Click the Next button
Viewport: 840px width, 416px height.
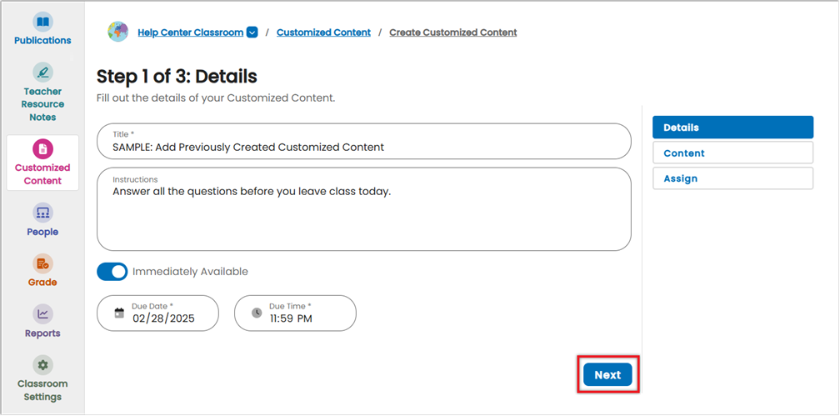608,374
